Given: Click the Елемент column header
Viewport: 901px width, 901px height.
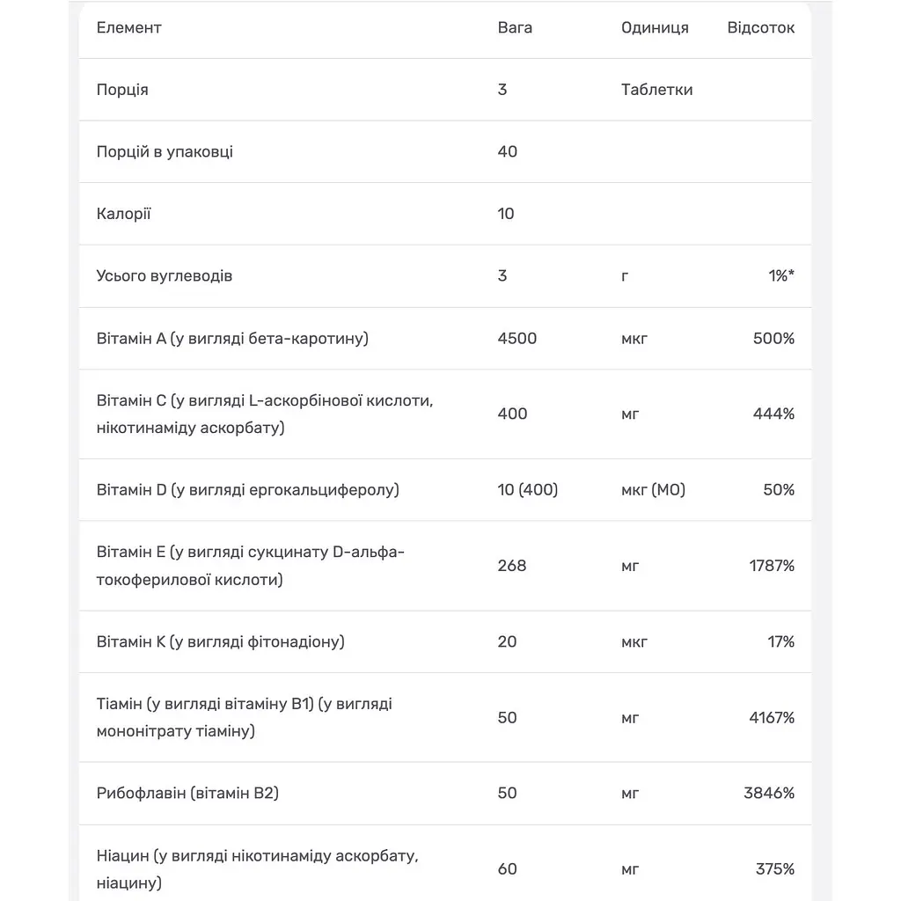Looking at the screenshot, I should [128, 27].
